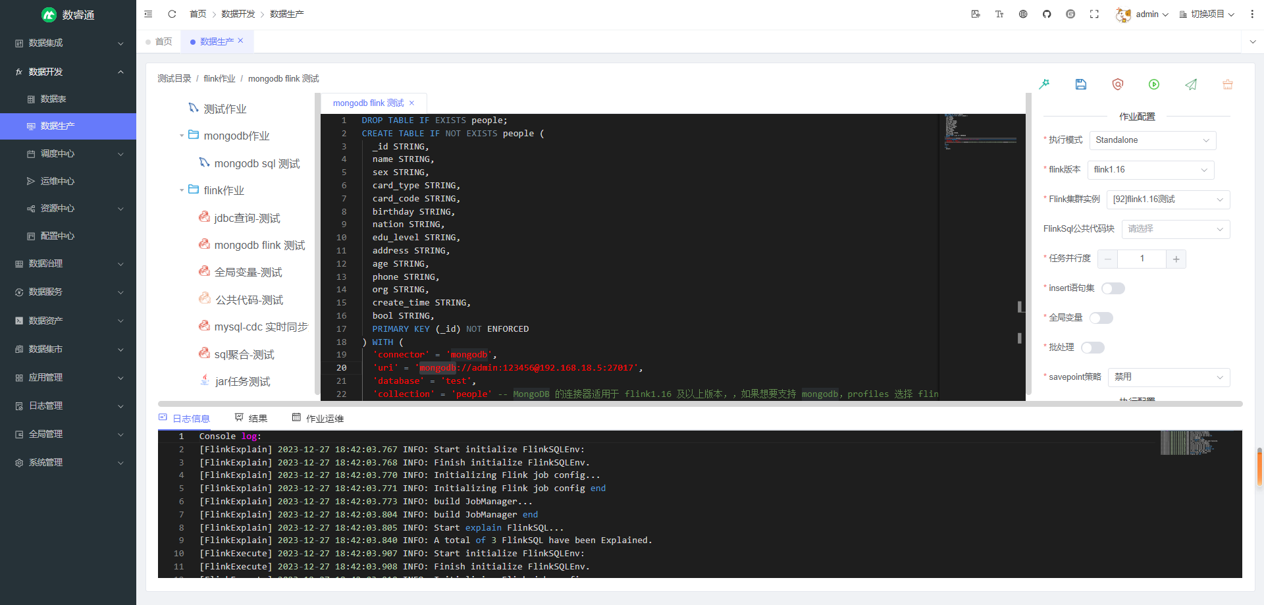Click the log console minimap
The image size is (1264, 605).
click(x=1188, y=442)
